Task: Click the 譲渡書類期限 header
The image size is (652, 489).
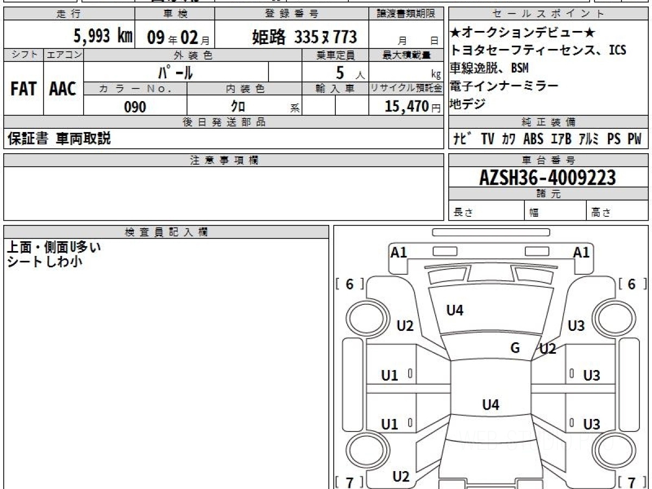Action: 406,14
